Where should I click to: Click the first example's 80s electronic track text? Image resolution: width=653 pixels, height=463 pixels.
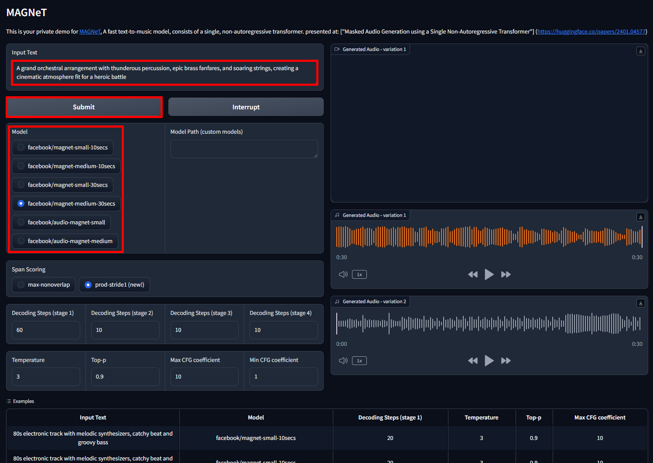(x=93, y=438)
